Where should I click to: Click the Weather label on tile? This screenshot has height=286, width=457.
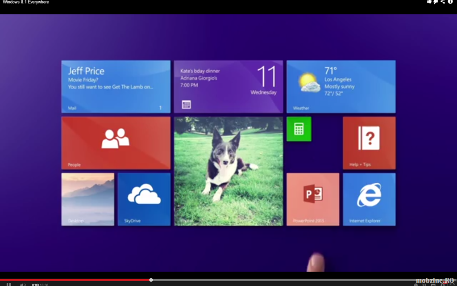tap(301, 108)
